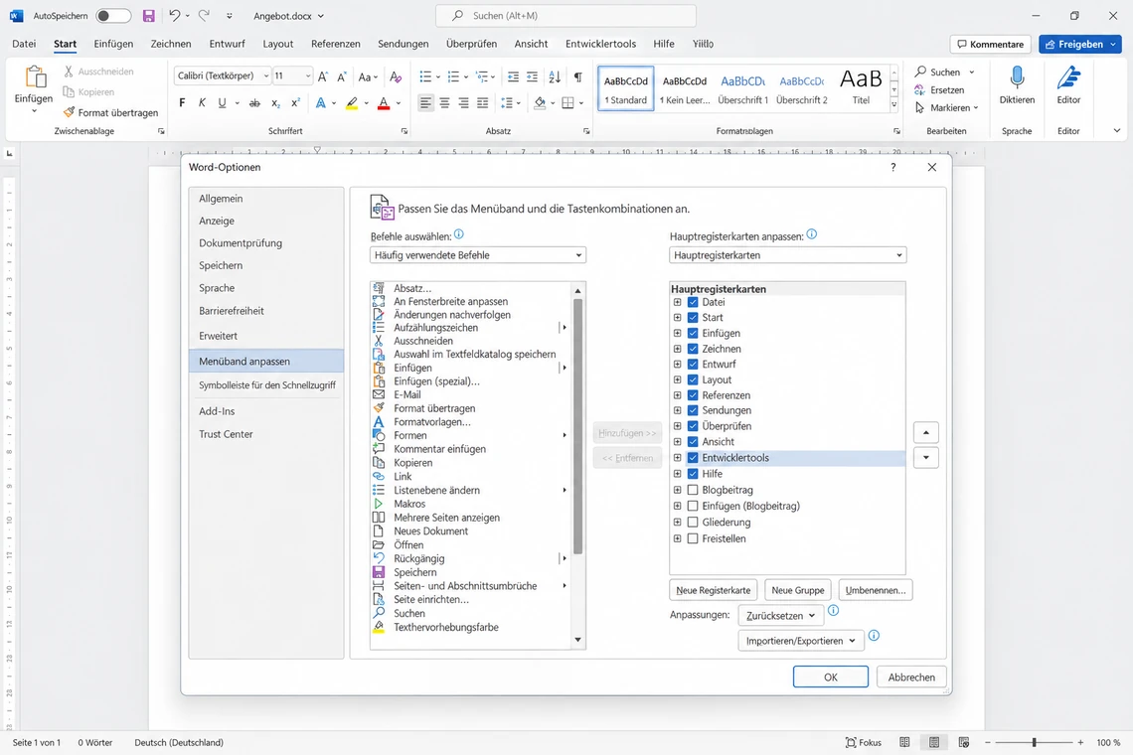Enable the Blogbeitrag checkbox

(x=693, y=490)
